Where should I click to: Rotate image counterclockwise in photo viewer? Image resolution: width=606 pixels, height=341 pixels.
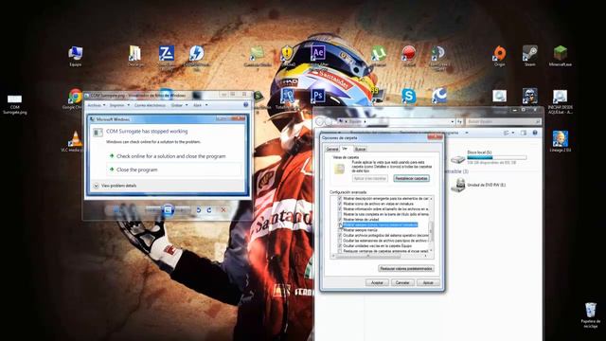tap(198, 210)
